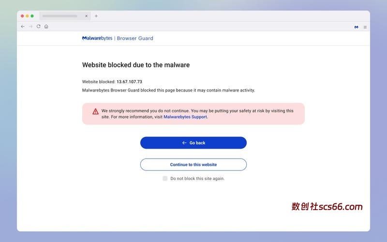
Task: Click the blocked IP address 13.67.107.73
Action: pyautogui.click(x=129, y=82)
